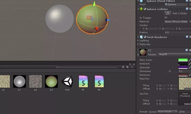This screenshot has height=114, width=191.
Task: Toggle the Project panel lock icon
Action: point(130,64)
